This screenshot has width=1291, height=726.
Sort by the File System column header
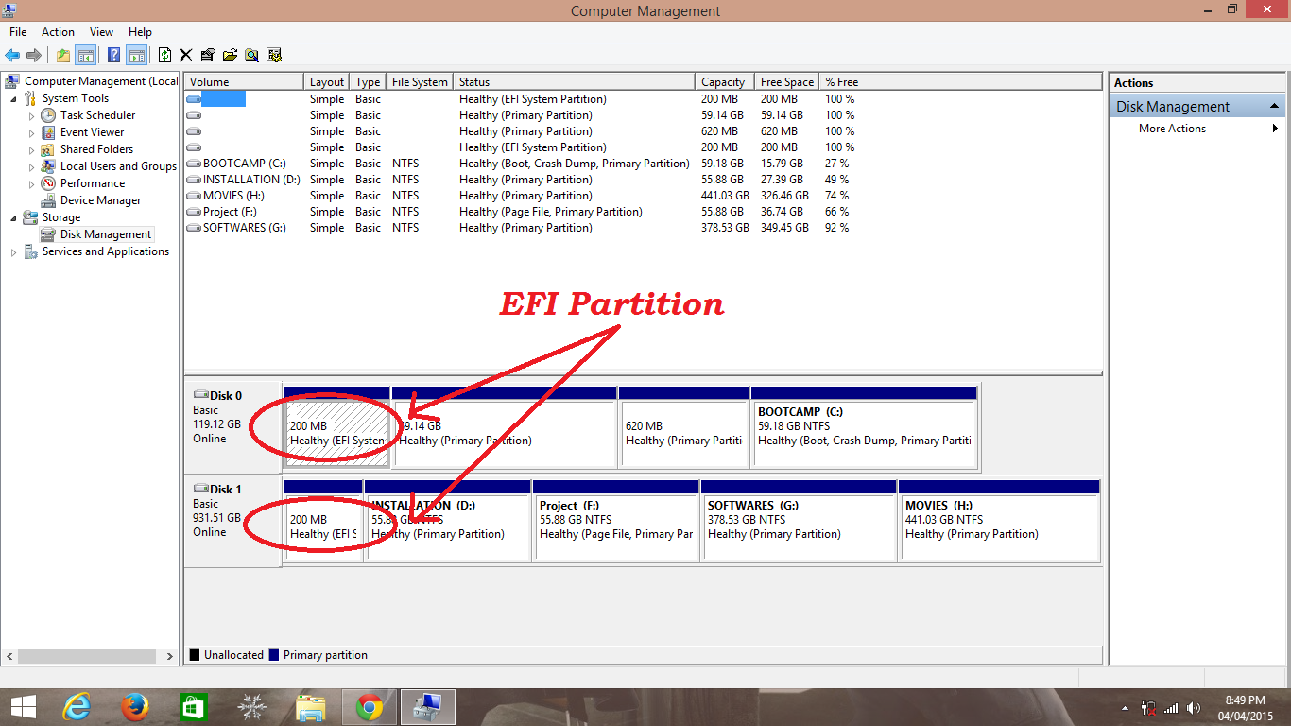tap(420, 82)
